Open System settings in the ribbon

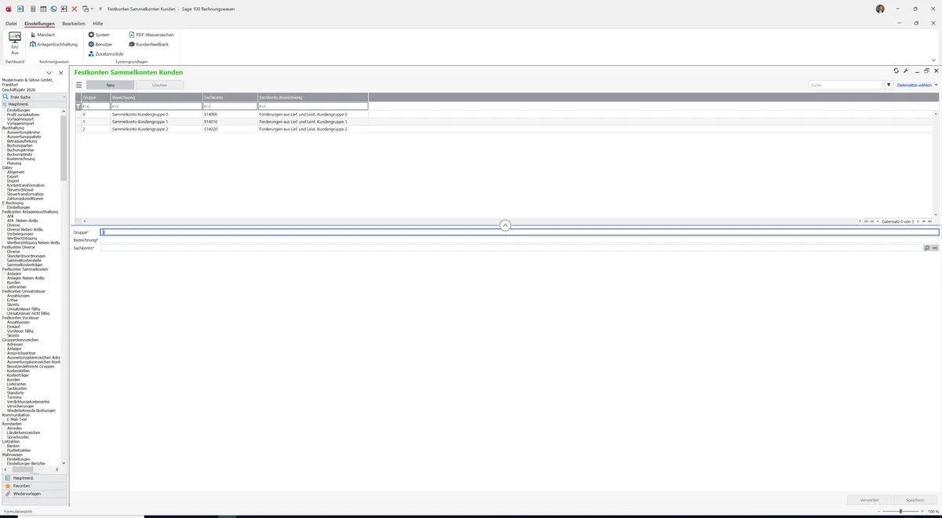[x=99, y=35]
